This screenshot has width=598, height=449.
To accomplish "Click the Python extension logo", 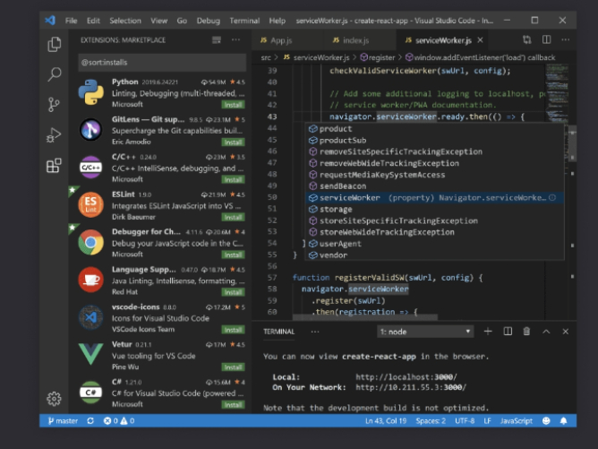I will click(90, 92).
